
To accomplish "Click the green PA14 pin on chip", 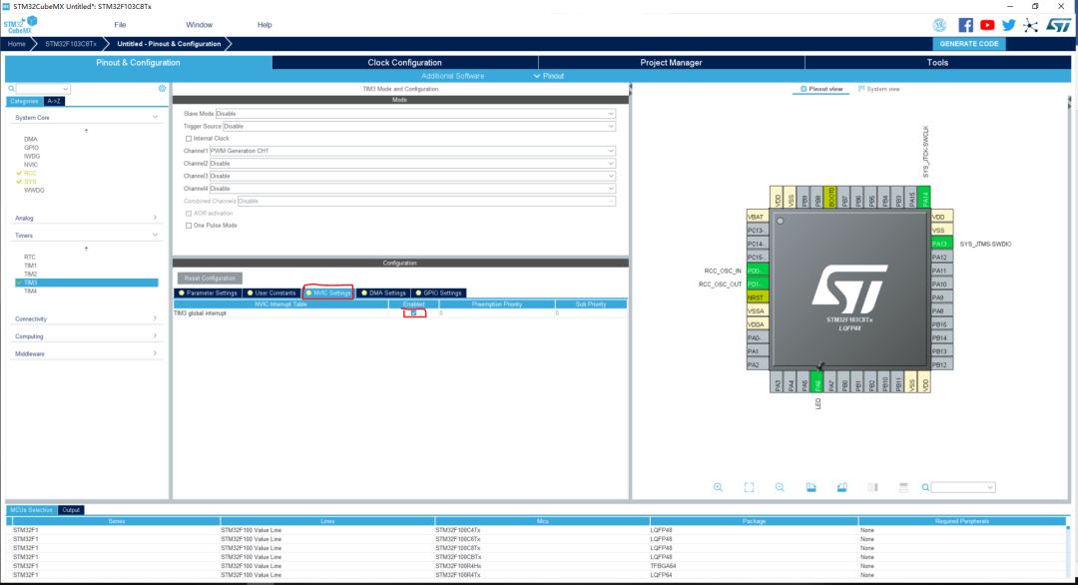I will [x=924, y=197].
